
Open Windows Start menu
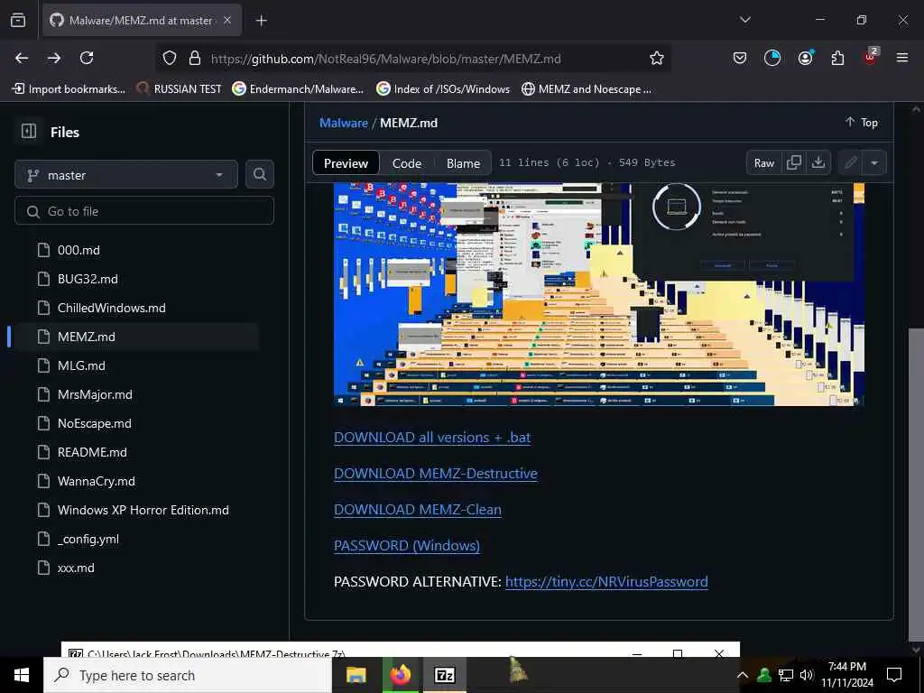[x=22, y=675]
